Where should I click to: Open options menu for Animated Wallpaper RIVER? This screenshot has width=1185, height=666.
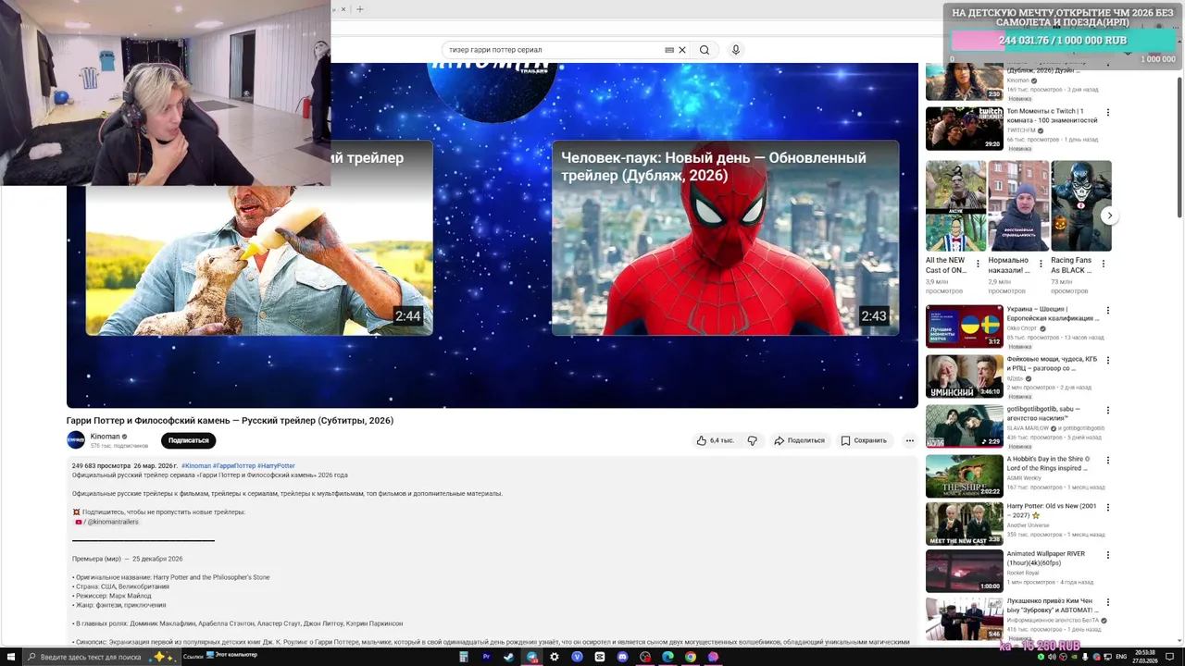pyautogui.click(x=1108, y=555)
